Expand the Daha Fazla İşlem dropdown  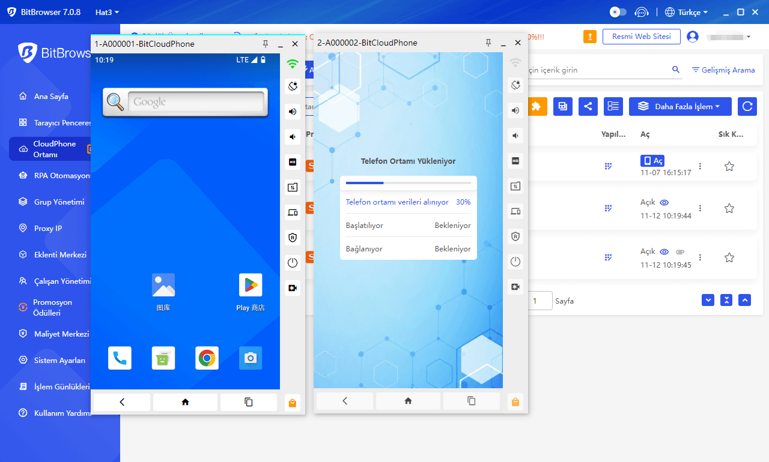click(x=679, y=106)
